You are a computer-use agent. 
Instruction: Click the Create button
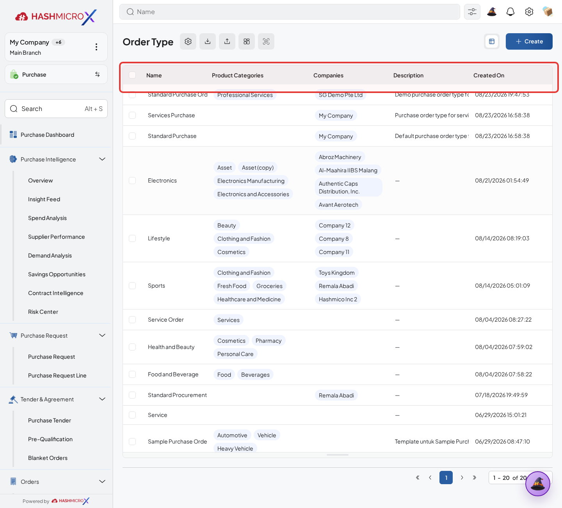529,41
